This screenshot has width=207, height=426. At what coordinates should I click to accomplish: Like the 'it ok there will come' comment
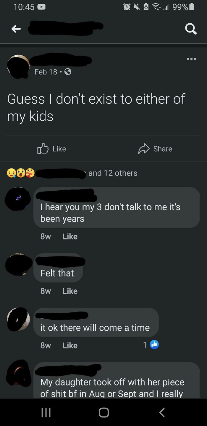70,345
